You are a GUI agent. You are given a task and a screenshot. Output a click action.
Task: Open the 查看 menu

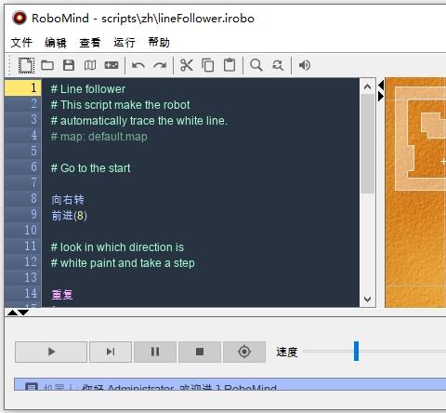click(90, 43)
